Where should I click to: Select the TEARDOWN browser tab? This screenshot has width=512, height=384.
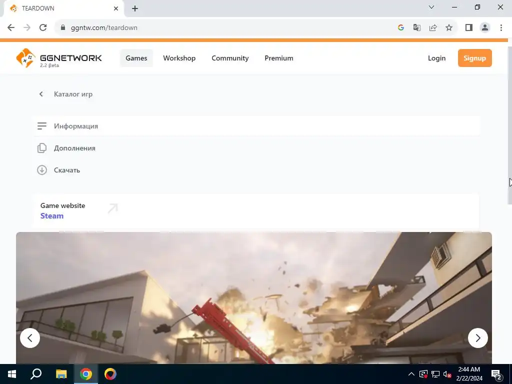tap(64, 8)
